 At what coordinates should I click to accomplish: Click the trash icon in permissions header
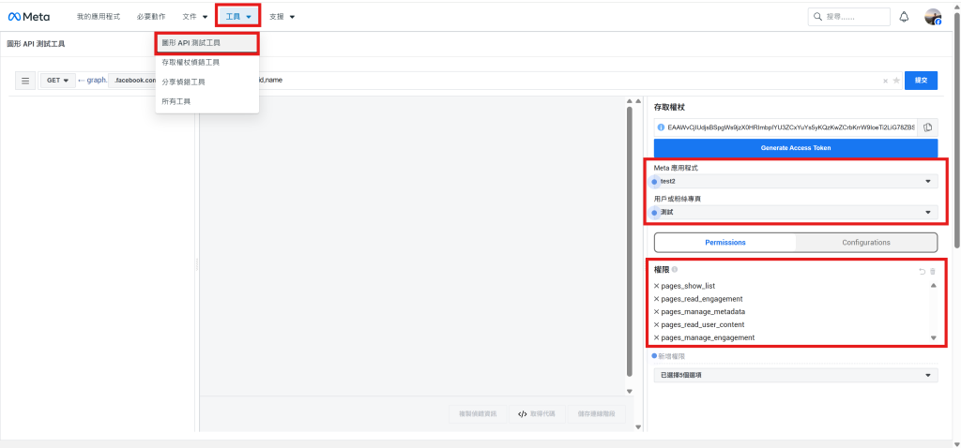(x=933, y=271)
